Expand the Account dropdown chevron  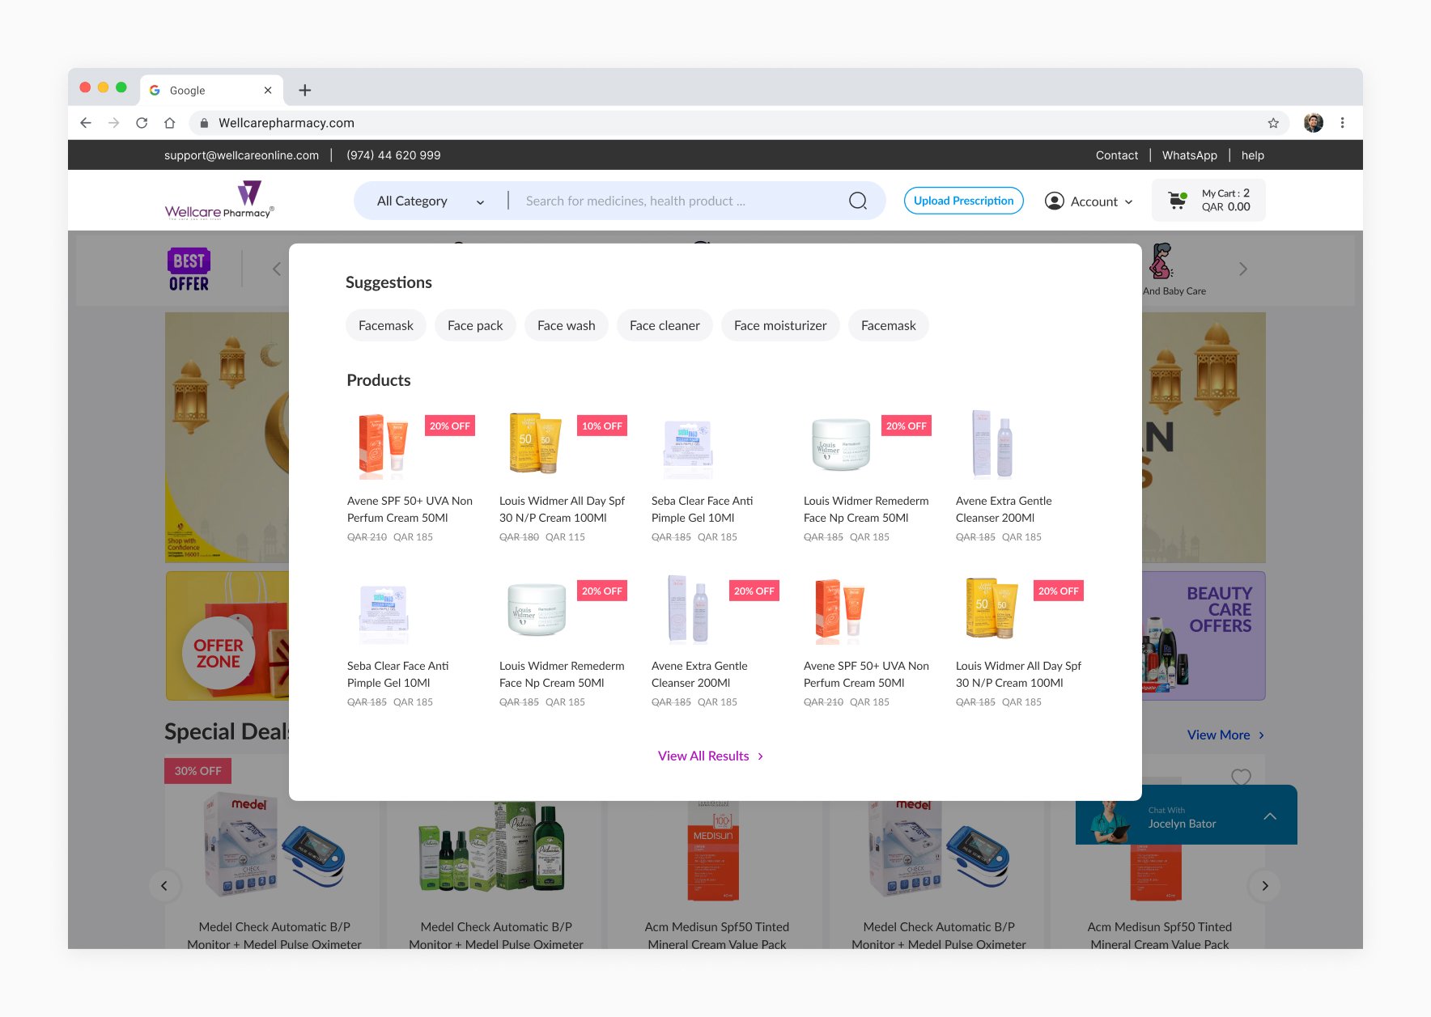[1127, 201]
